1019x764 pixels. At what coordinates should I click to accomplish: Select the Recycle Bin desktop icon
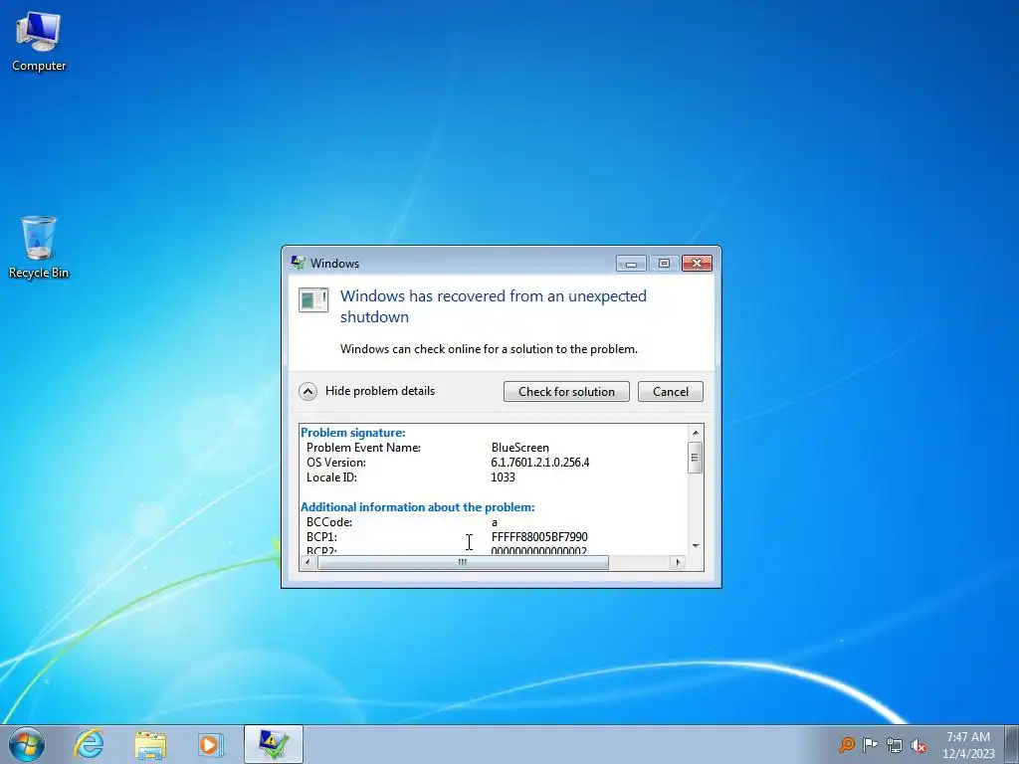(x=39, y=247)
